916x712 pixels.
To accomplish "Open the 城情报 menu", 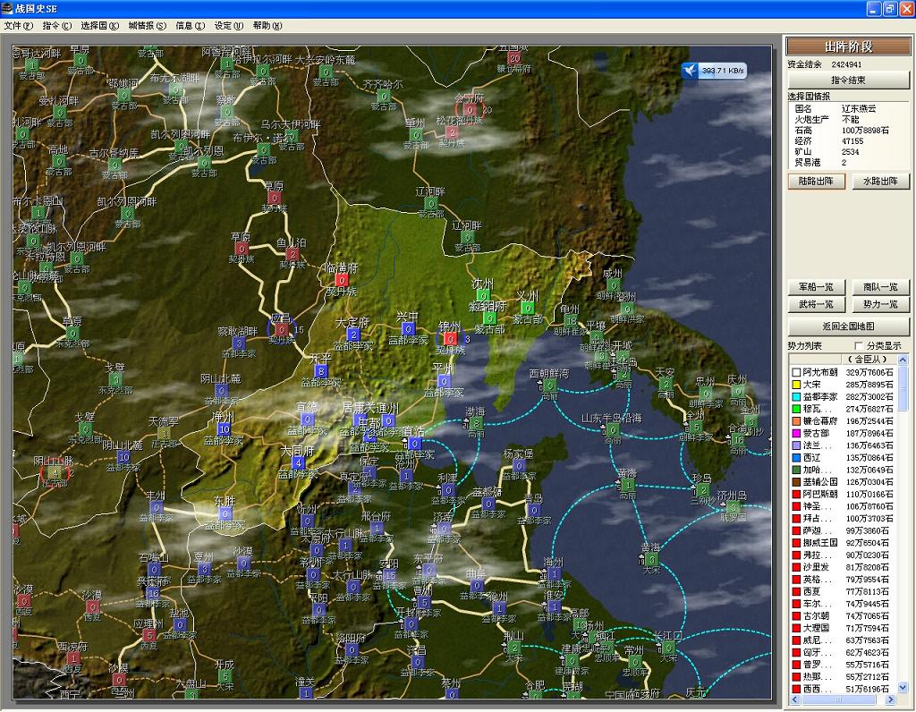I will click(x=147, y=26).
